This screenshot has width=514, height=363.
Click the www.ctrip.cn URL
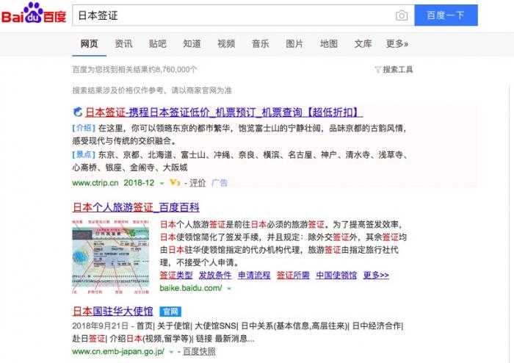point(95,183)
